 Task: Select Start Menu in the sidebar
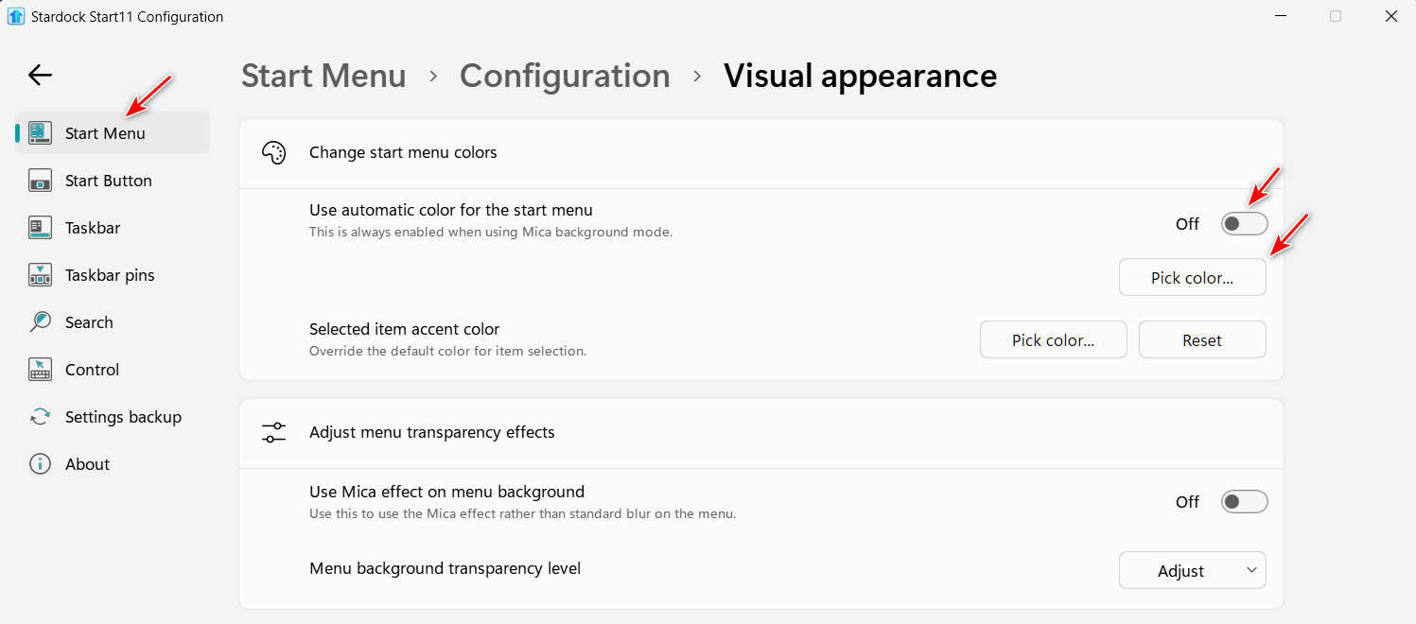point(105,133)
